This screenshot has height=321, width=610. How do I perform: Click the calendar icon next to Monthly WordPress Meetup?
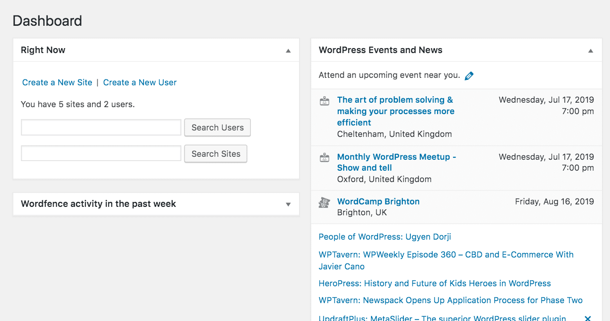[x=324, y=157]
